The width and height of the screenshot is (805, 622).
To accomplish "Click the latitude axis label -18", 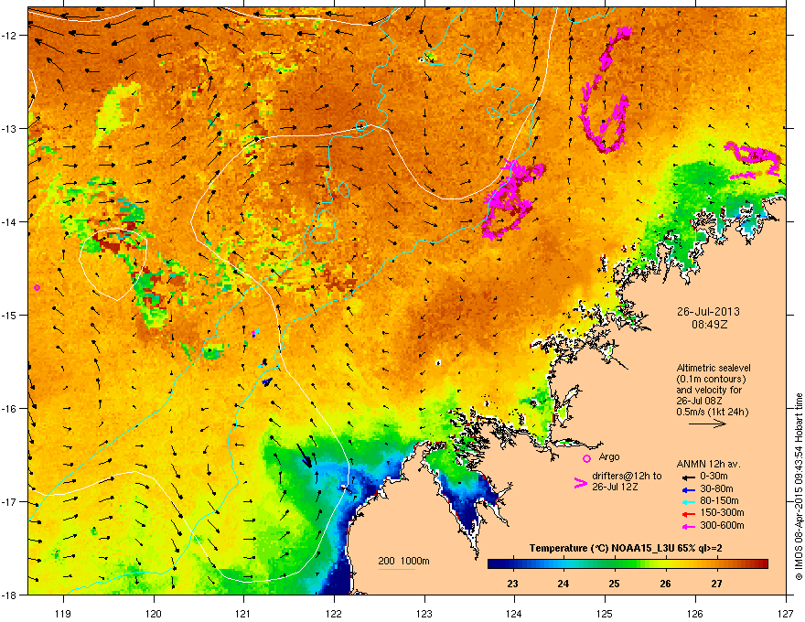I will tap(9, 595).
